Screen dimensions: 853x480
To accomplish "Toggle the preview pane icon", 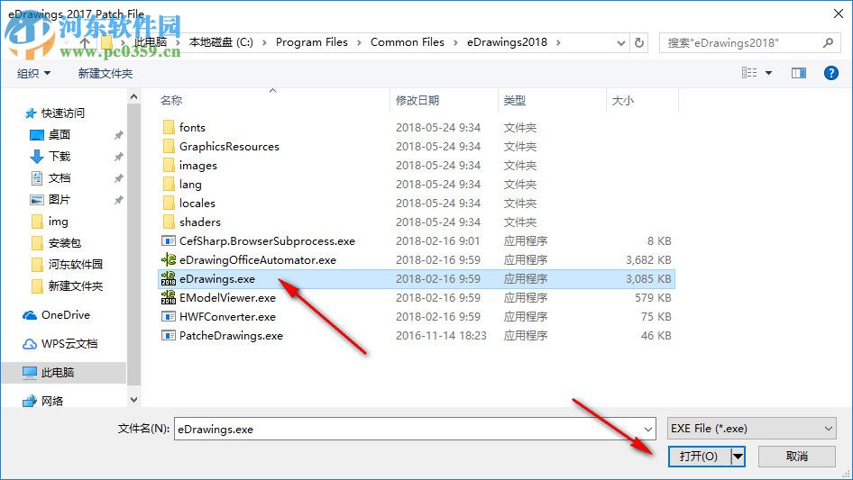I will pos(799,73).
